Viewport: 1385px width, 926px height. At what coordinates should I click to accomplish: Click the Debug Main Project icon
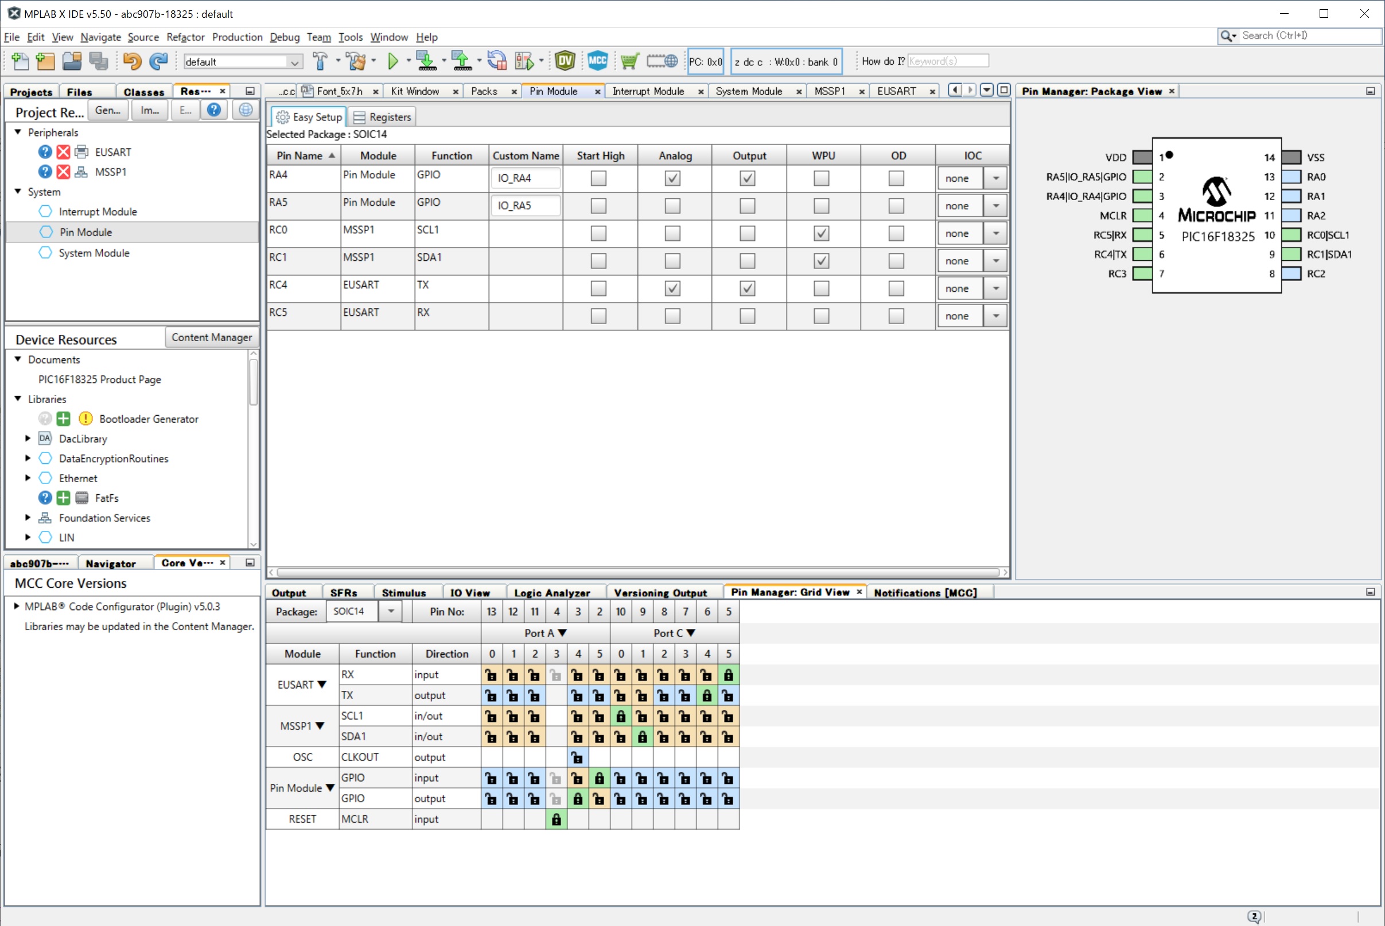point(524,61)
